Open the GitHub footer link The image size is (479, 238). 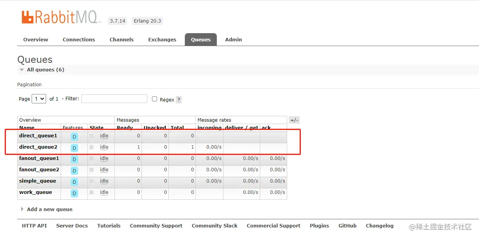[x=348, y=226]
